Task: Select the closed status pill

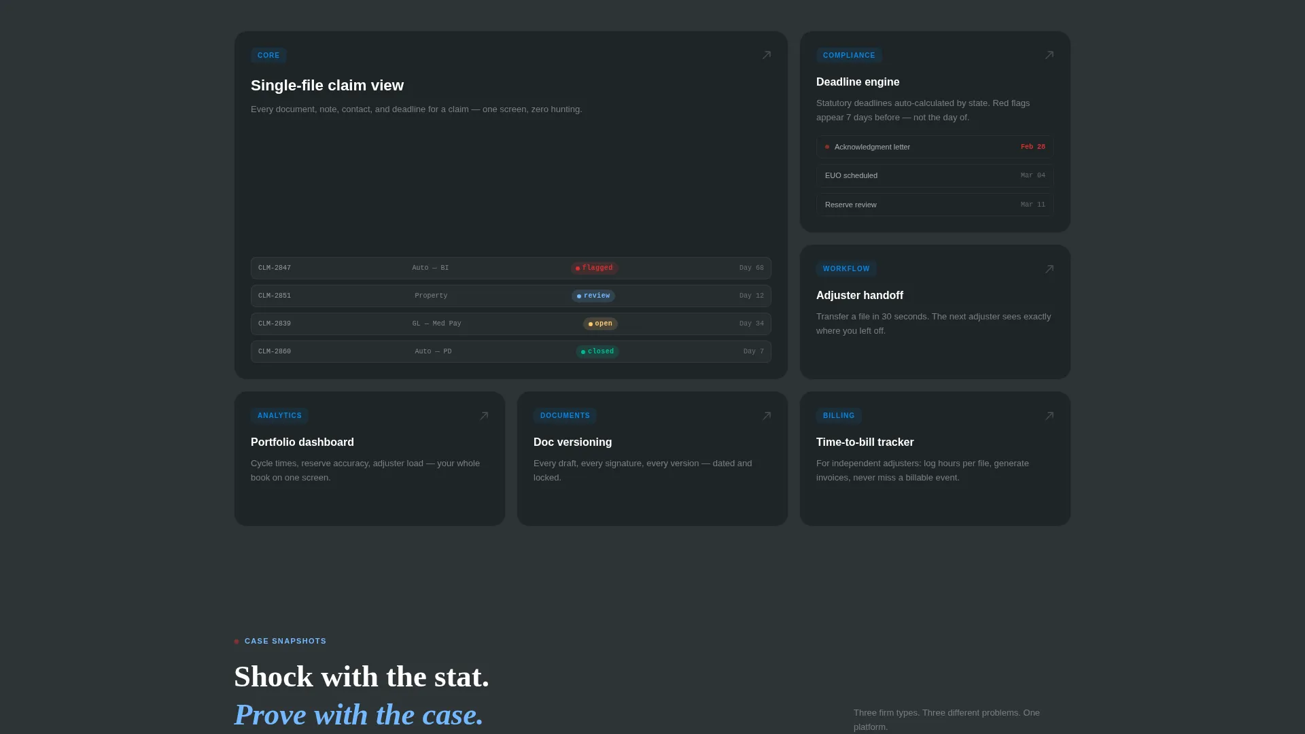Action: click(597, 351)
